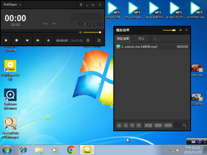This screenshot has height=155, width=207.
Task: Pin the playlist window
Action: pos(180,30)
